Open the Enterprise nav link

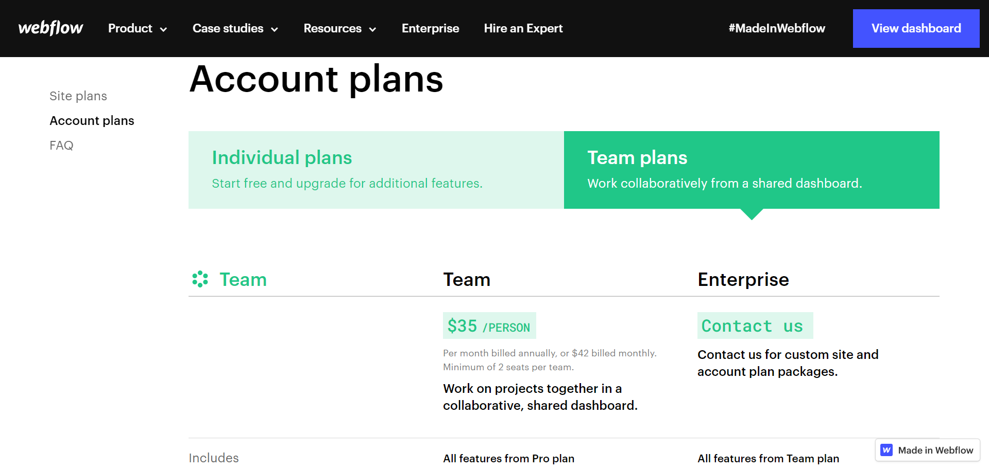430,29
